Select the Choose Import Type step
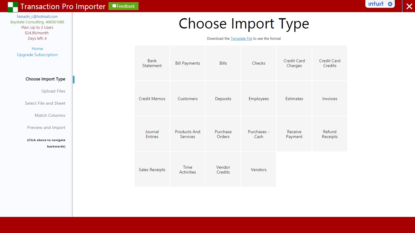This screenshot has height=233, width=415. click(45, 79)
